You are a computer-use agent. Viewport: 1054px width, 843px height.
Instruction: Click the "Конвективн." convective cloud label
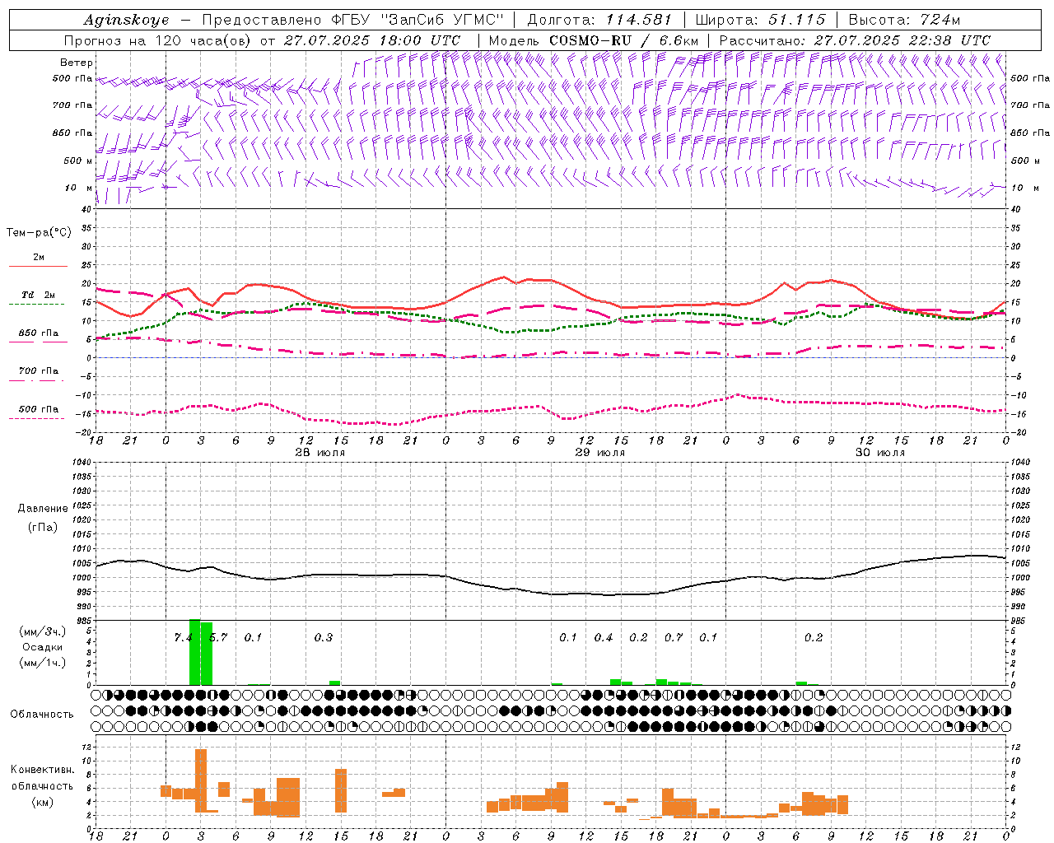point(43,770)
